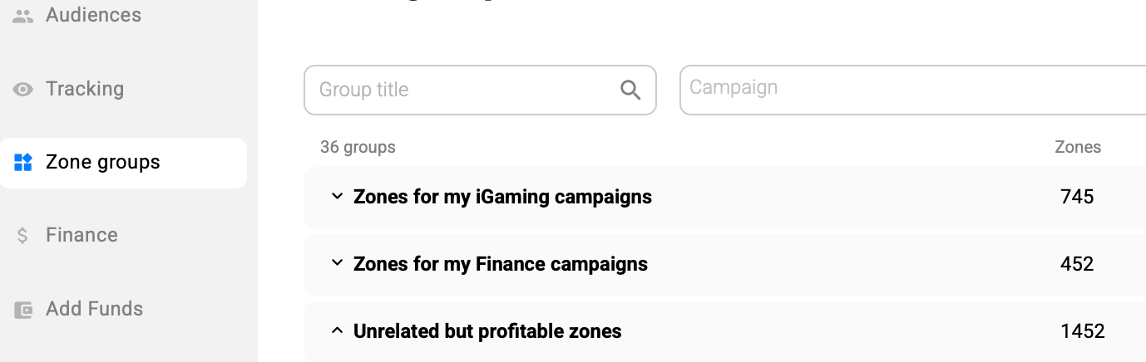Image resolution: width=1146 pixels, height=362 pixels.
Task: Collapse the Unrelated but profitable zones group
Action: (x=337, y=331)
